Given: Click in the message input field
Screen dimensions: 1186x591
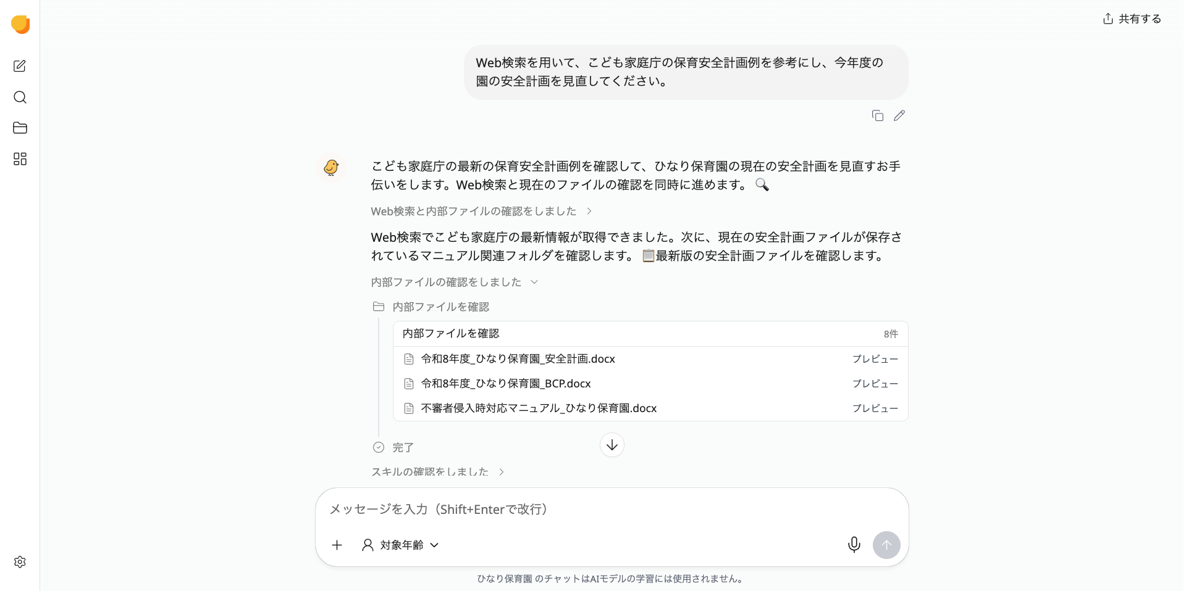Looking at the screenshot, I should click(x=612, y=509).
